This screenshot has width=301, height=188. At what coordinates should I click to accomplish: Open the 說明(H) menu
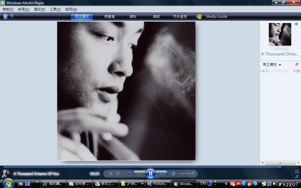point(71,9)
